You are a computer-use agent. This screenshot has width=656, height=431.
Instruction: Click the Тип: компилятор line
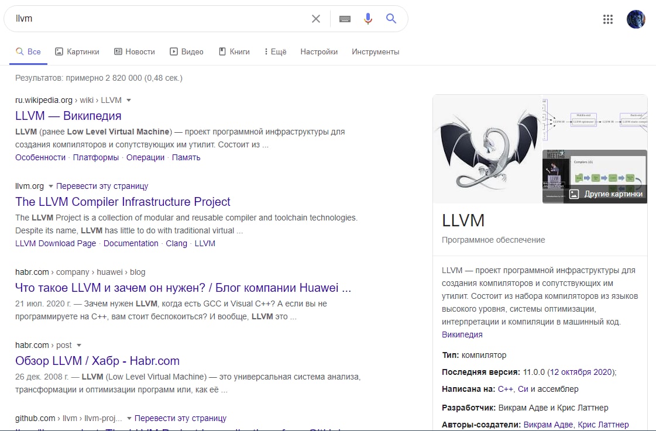tap(474, 356)
